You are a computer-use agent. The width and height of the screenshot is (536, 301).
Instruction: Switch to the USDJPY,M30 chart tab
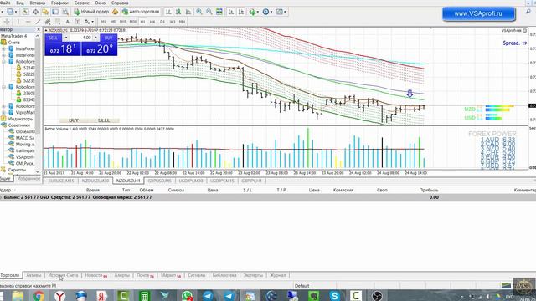coord(191,181)
